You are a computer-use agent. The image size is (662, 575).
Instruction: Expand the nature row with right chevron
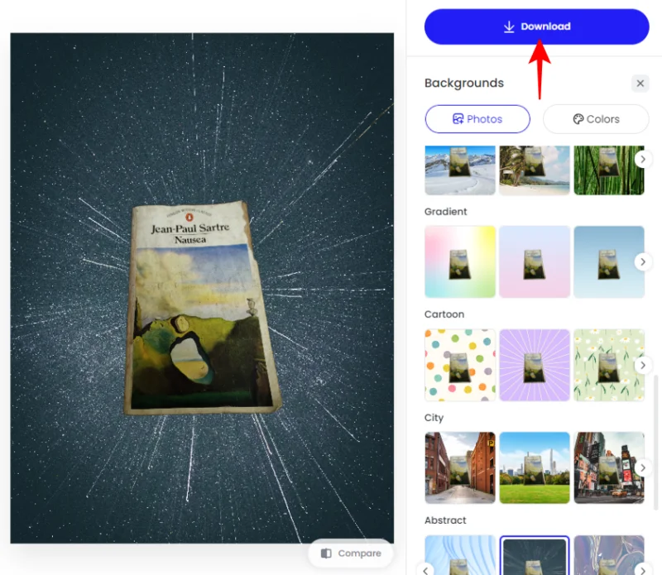pyautogui.click(x=643, y=159)
